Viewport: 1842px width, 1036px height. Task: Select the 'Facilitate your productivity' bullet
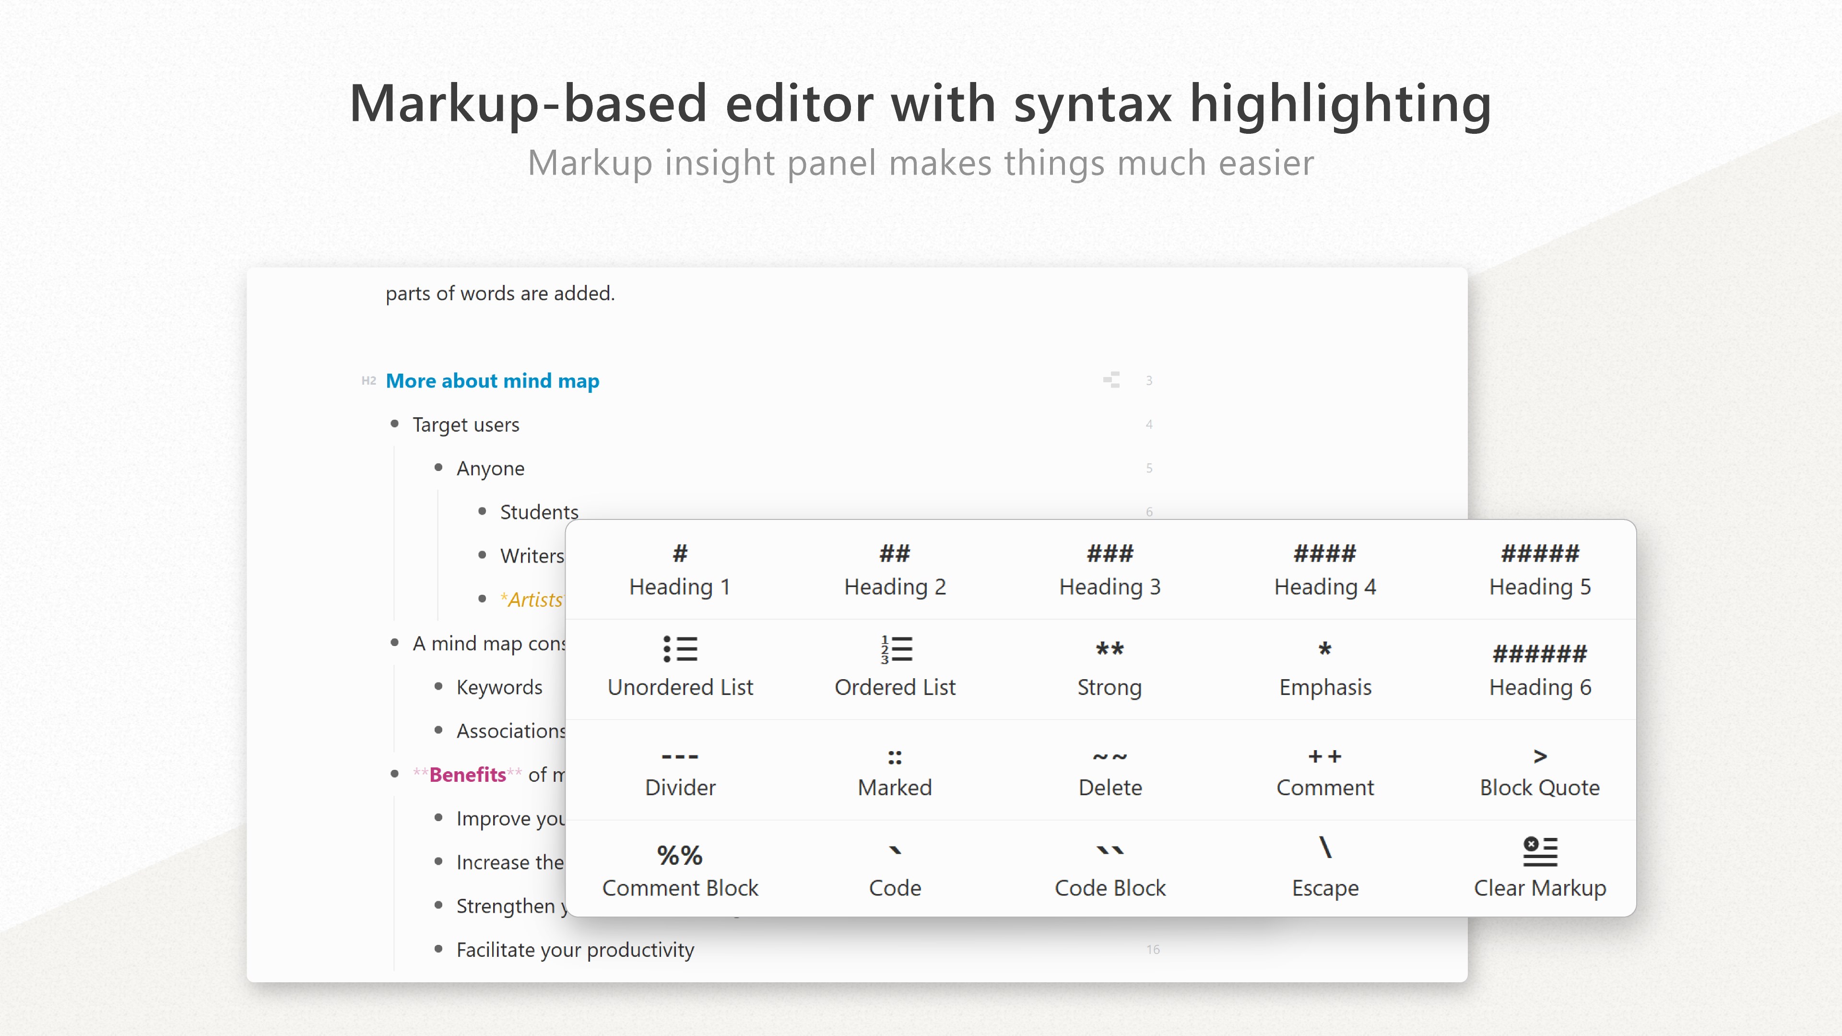coord(574,950)
